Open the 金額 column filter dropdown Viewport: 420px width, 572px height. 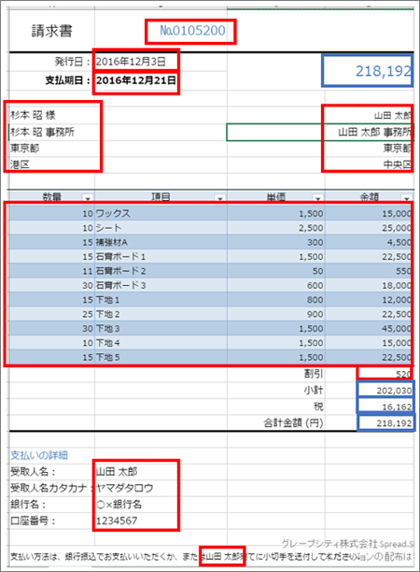[x=407, y=198]
